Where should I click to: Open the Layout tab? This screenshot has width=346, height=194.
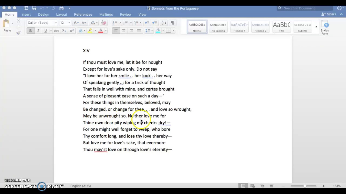pyautogui.click(x=61, y=14)
